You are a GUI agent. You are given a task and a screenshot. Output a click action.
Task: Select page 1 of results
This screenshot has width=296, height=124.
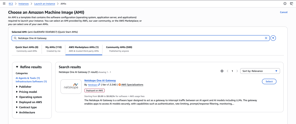point(232,71)
